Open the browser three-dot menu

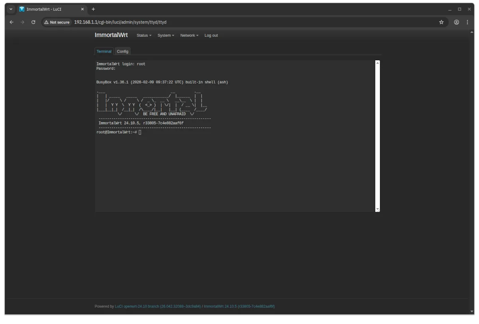tap(468, 22)
